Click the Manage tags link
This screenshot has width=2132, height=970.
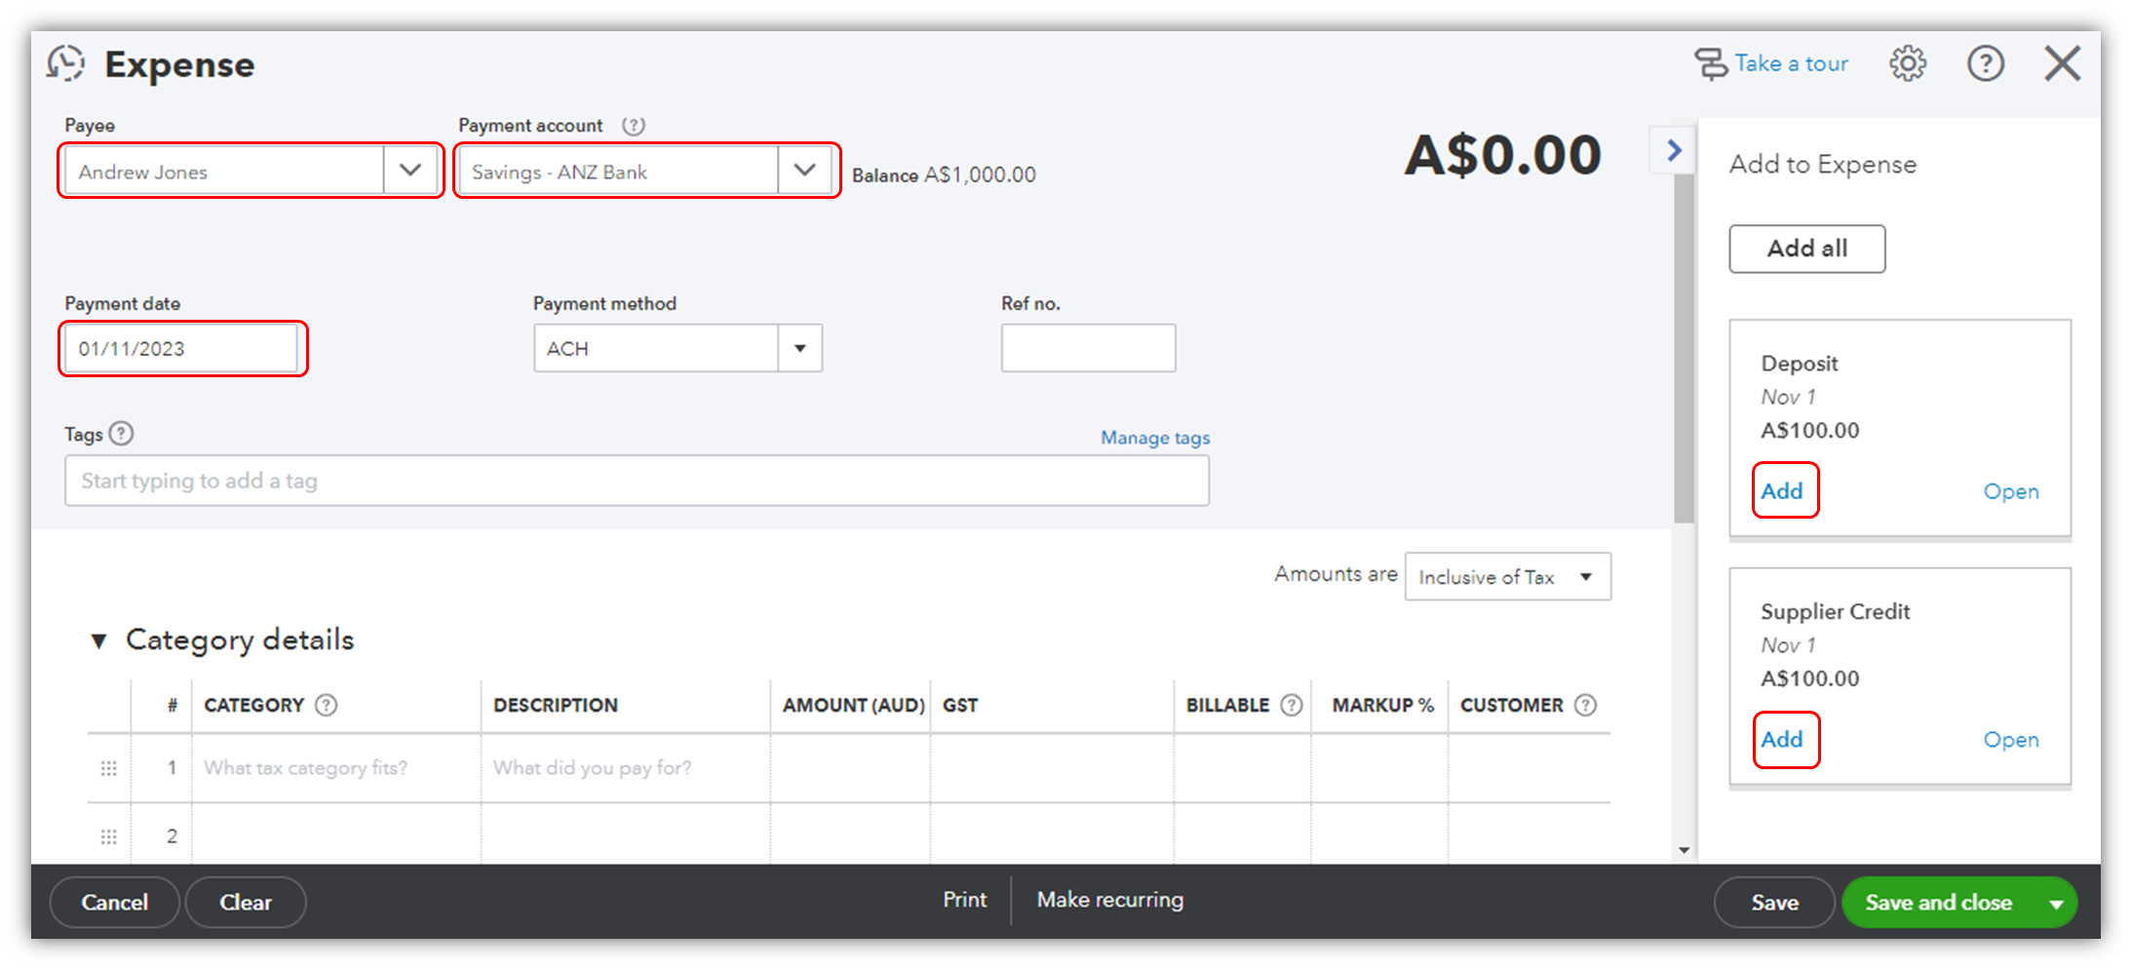[1155, 438]
